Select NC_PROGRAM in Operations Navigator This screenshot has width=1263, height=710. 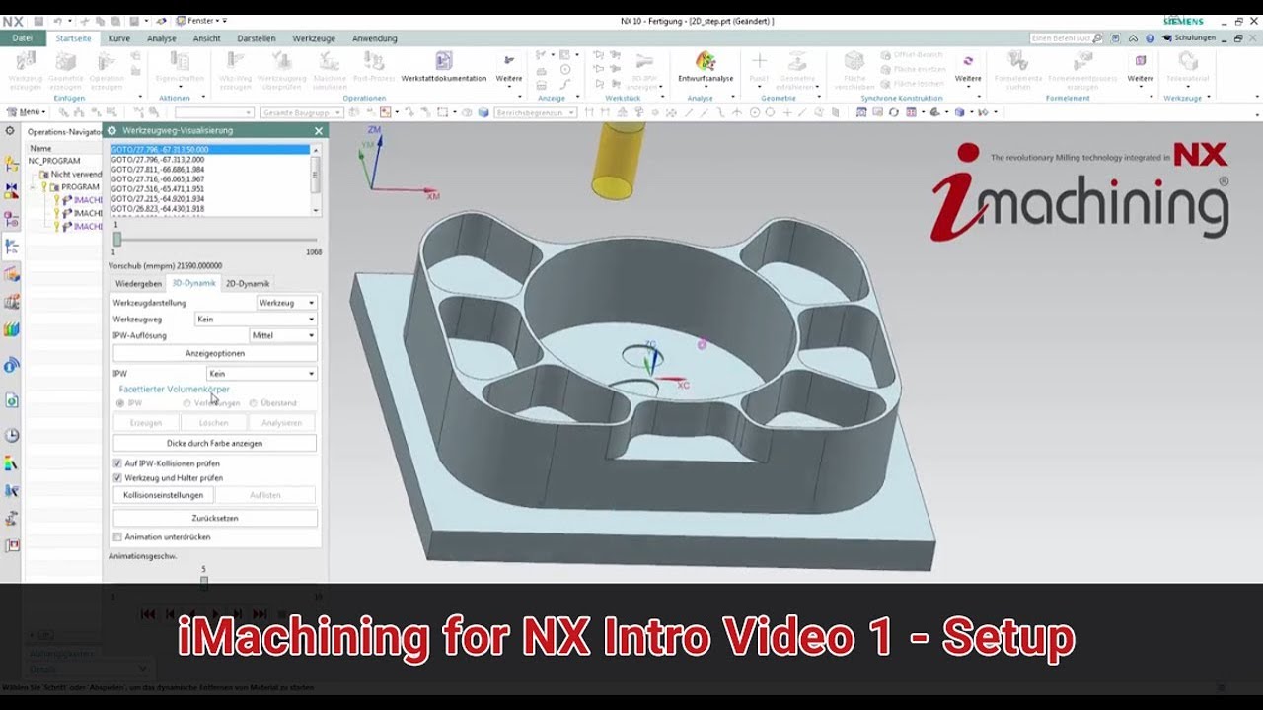click(54, 161)
